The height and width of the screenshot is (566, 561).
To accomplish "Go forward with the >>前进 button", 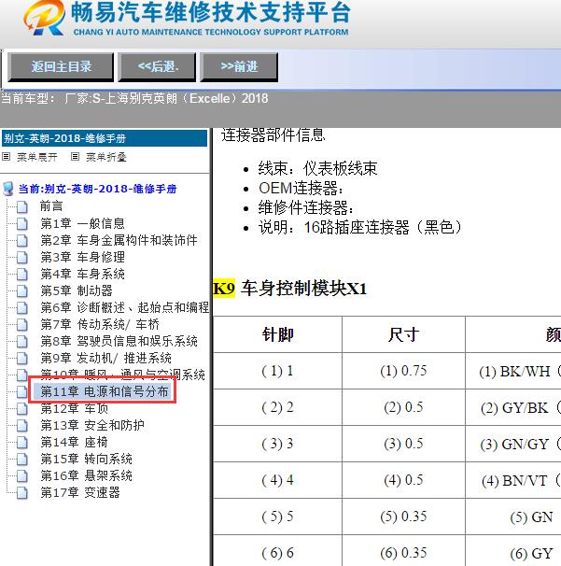I will [x=239, y=66].
